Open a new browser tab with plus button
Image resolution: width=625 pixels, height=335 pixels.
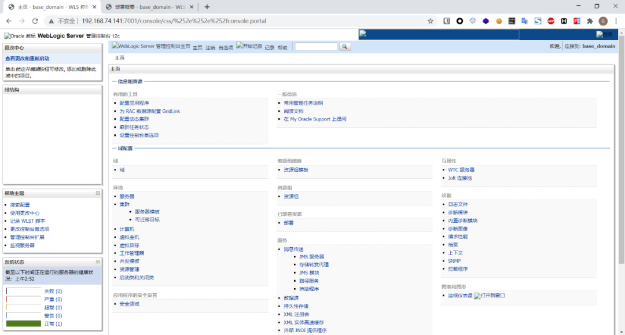207,7
